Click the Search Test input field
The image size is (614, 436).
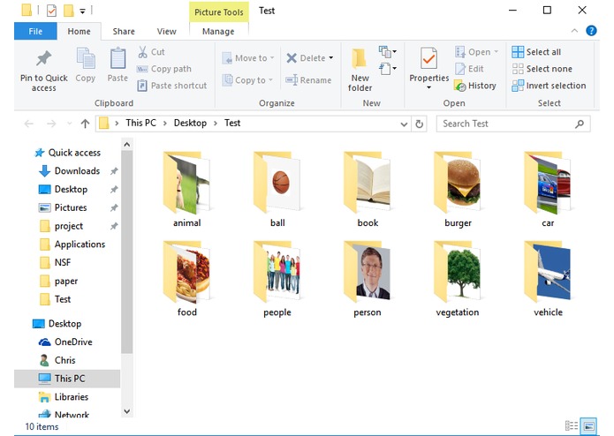[x=513, y=124]
